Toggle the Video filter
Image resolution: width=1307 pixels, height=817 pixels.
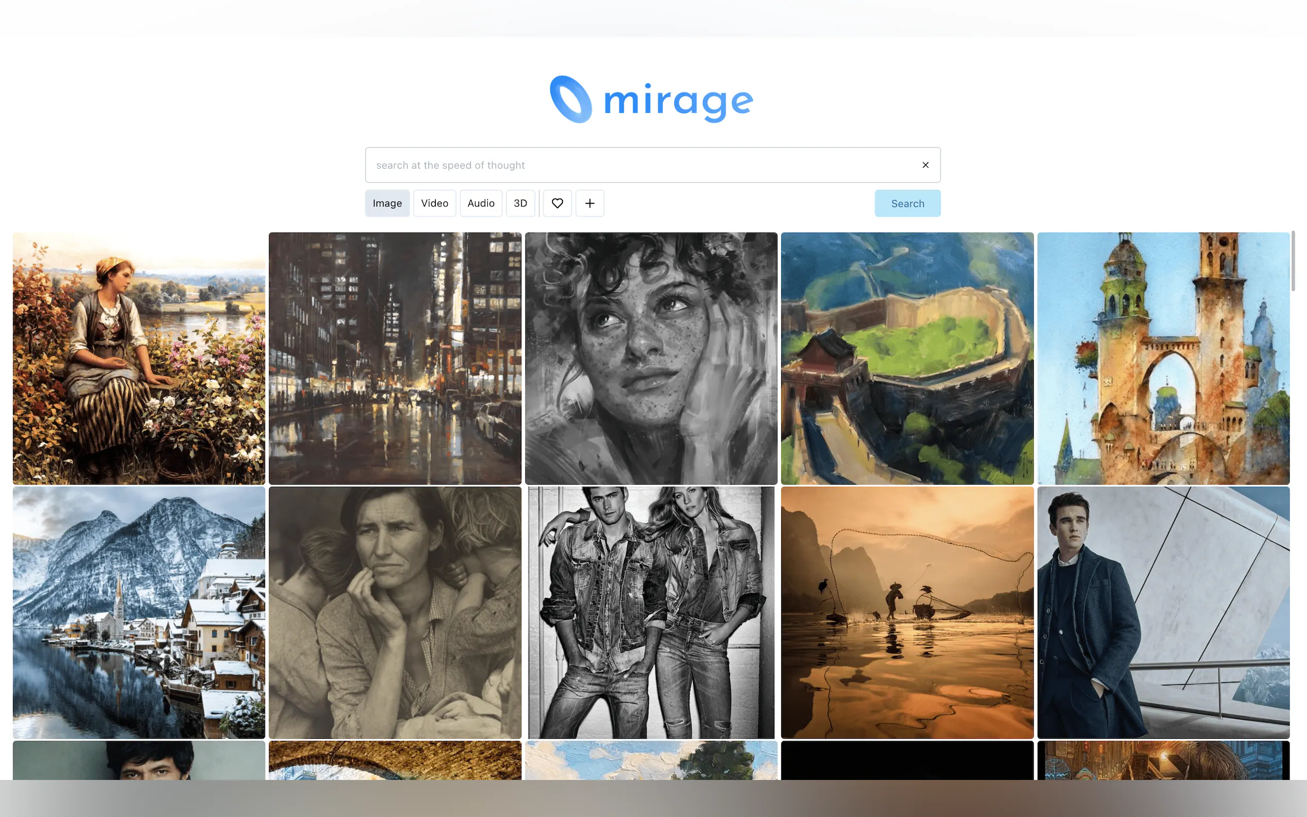click(434, 203)
